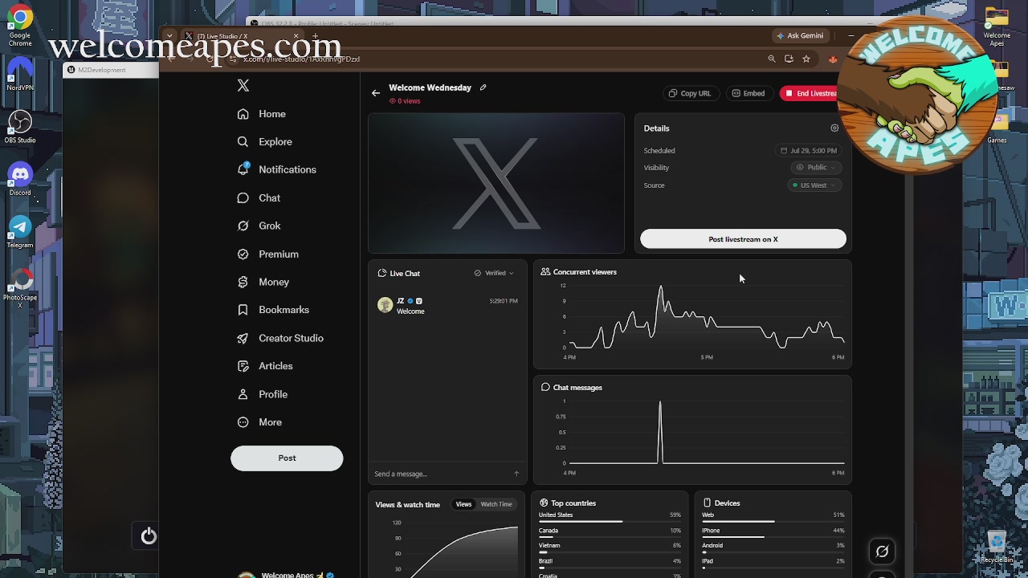Click the Embed button
The image size is (1028, 578).
pyautogui.click(x=748, y=93)
